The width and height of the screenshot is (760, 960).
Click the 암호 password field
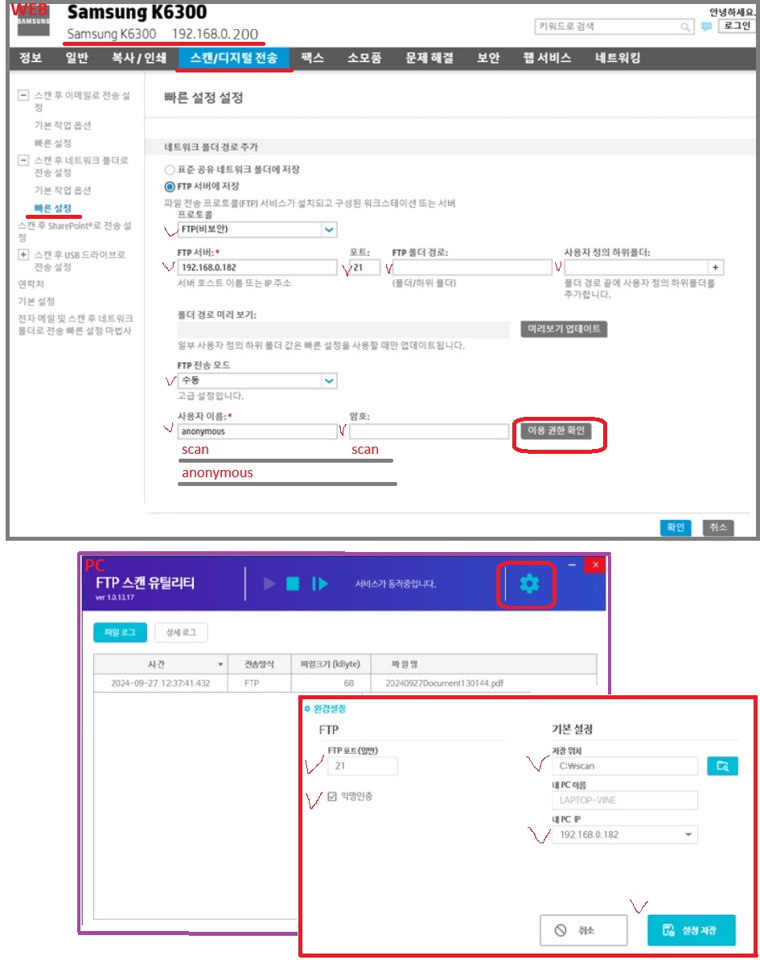[x=429, y=431]
